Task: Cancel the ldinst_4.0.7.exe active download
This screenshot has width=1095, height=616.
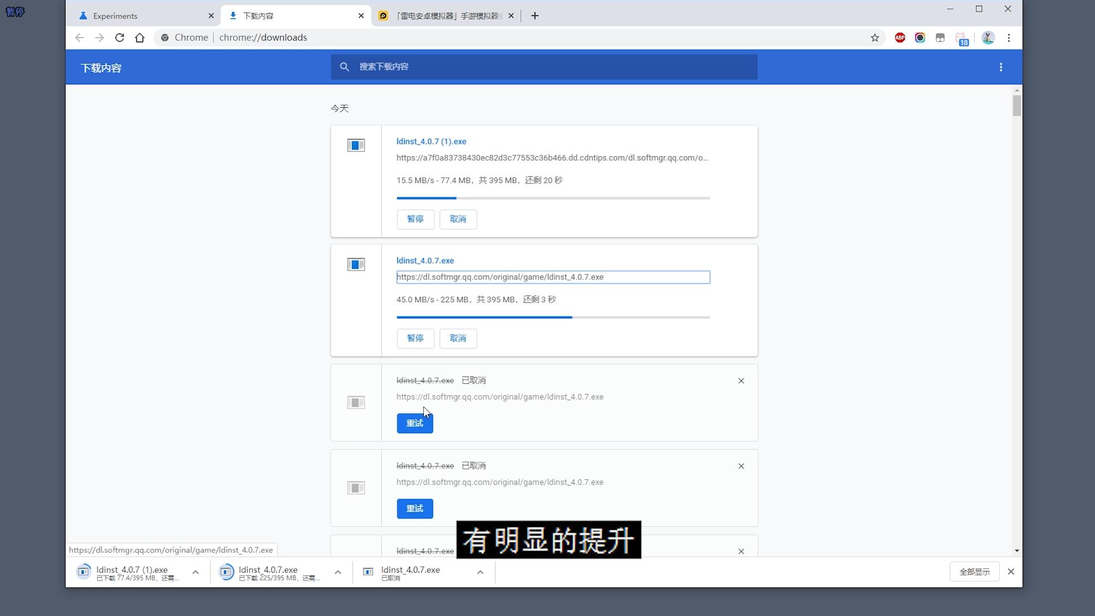Action: 458,338
